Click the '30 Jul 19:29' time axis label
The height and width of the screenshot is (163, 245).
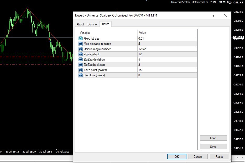(29, 152)
